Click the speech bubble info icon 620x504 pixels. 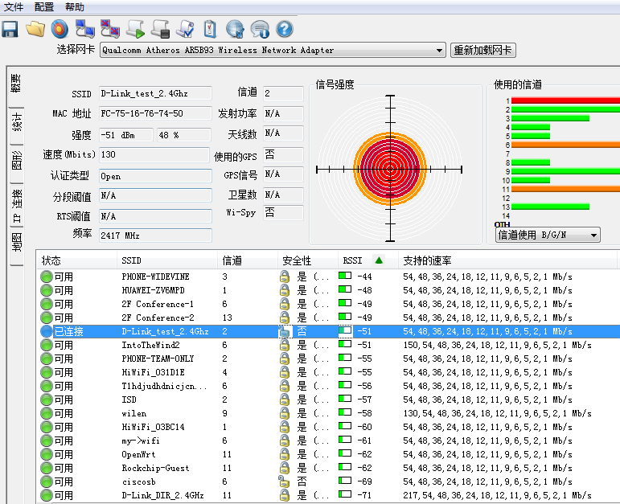pos(260,30)
